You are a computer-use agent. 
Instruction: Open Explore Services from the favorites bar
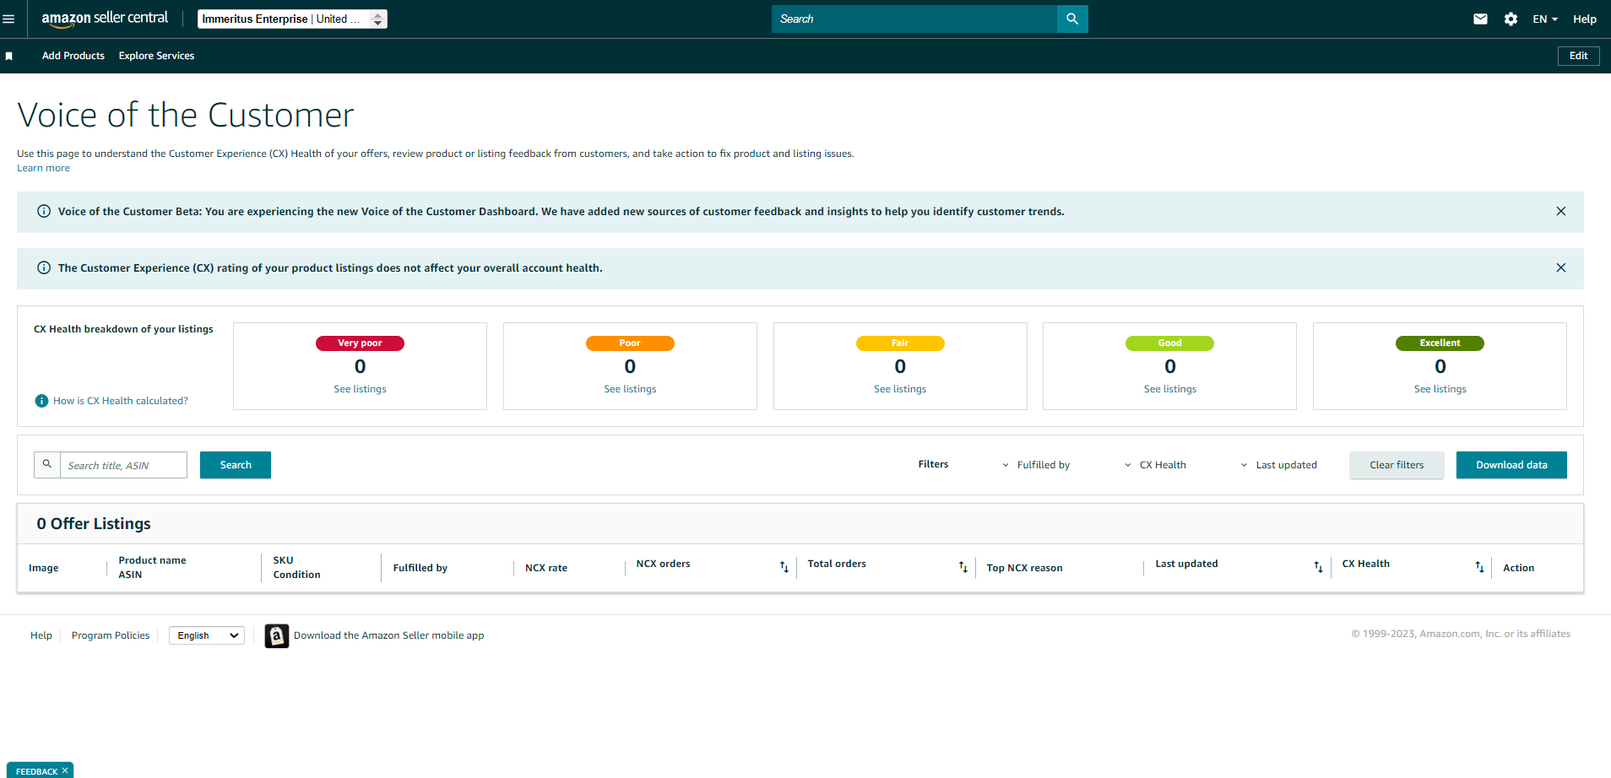(156, 56)
